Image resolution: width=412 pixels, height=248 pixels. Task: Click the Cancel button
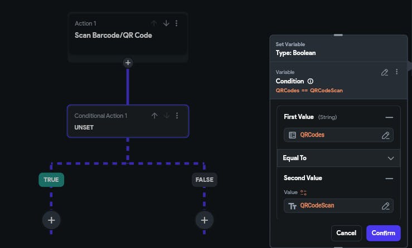click(x=346, y=233)
